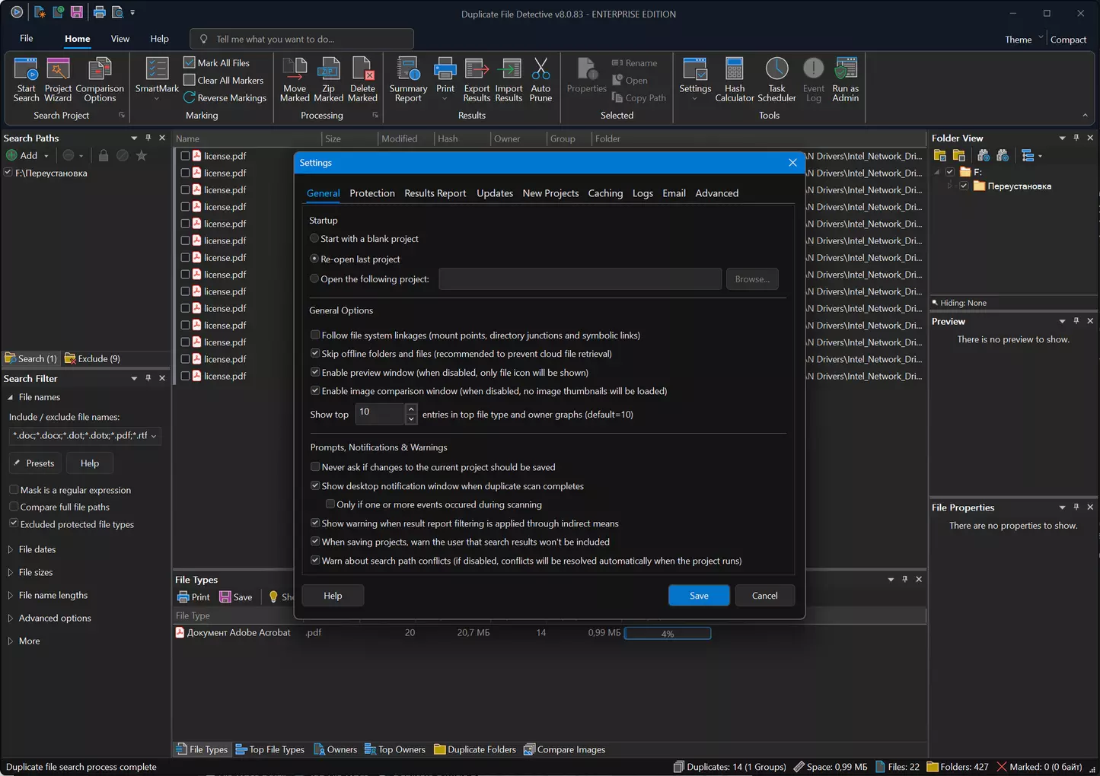Open the Caching settings tab
Viewport: 1100px width, 776px height.
[x=605, y=193]
